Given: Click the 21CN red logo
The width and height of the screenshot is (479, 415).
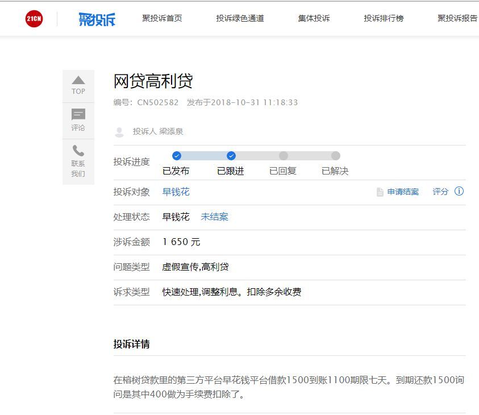Looking at the screenshot, I should click(33, 18).
